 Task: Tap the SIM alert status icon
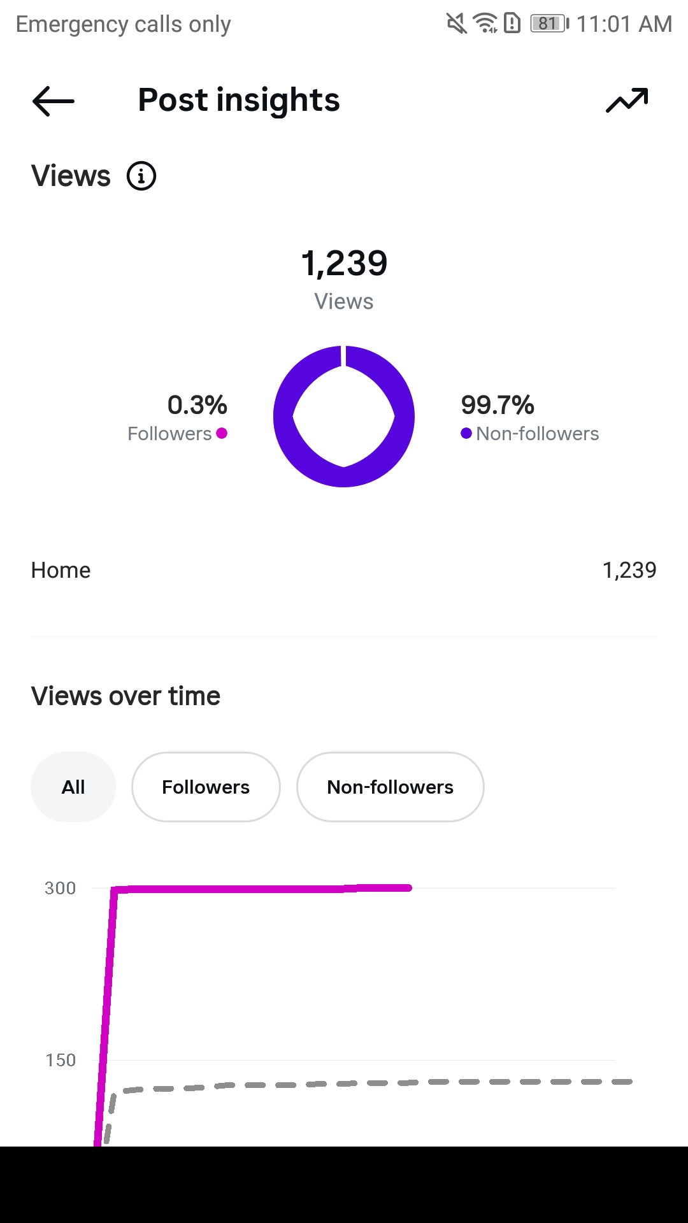point(512,24)
